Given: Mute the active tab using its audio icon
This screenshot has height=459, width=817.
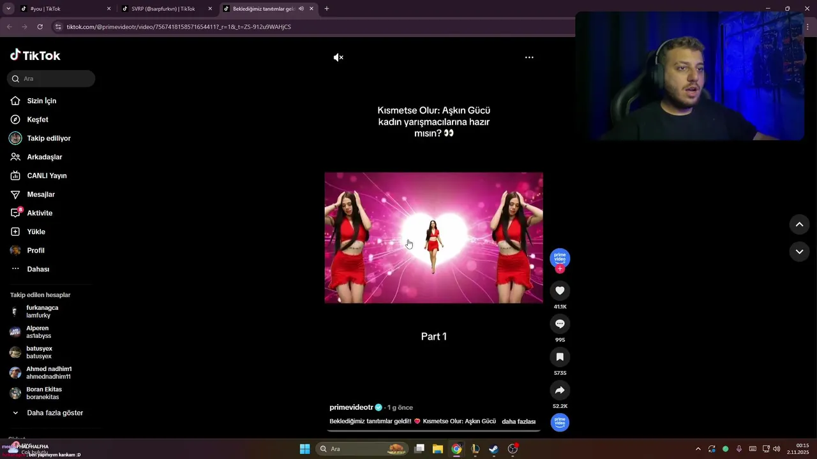Looking at the screenshot, I should (x=301, y=9).
